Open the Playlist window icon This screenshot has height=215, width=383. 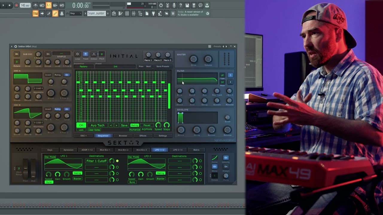(114, 13)
